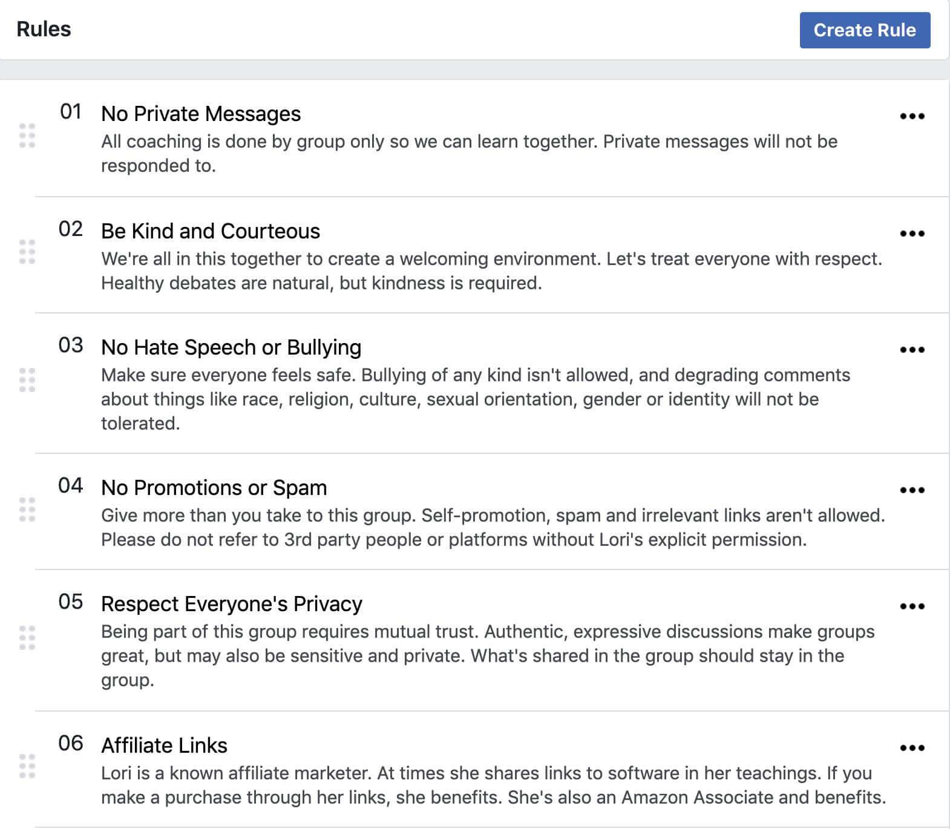Click description starting "Lori is a known affiliate"
This screenshot has height=829, width=950.
(494, 785)
